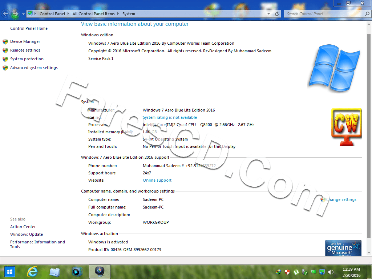Click the blue Windows logo image
Screen dimensions: 372x279
335,68
